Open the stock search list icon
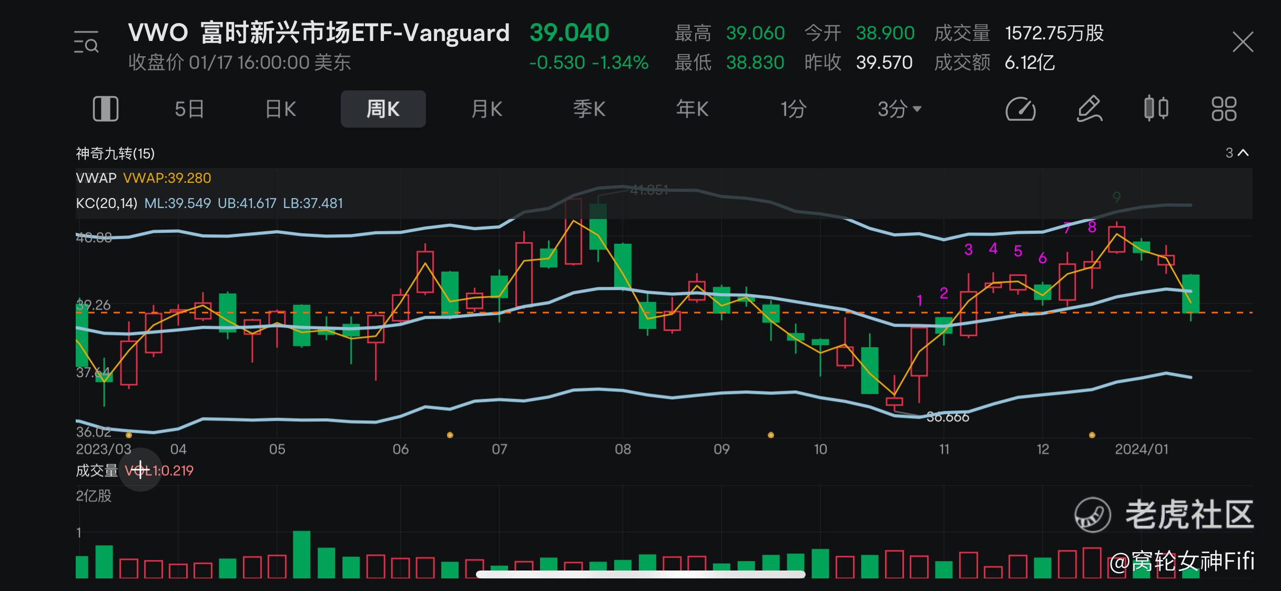This screenshot has height=591, width=1281. coord(86,42)
